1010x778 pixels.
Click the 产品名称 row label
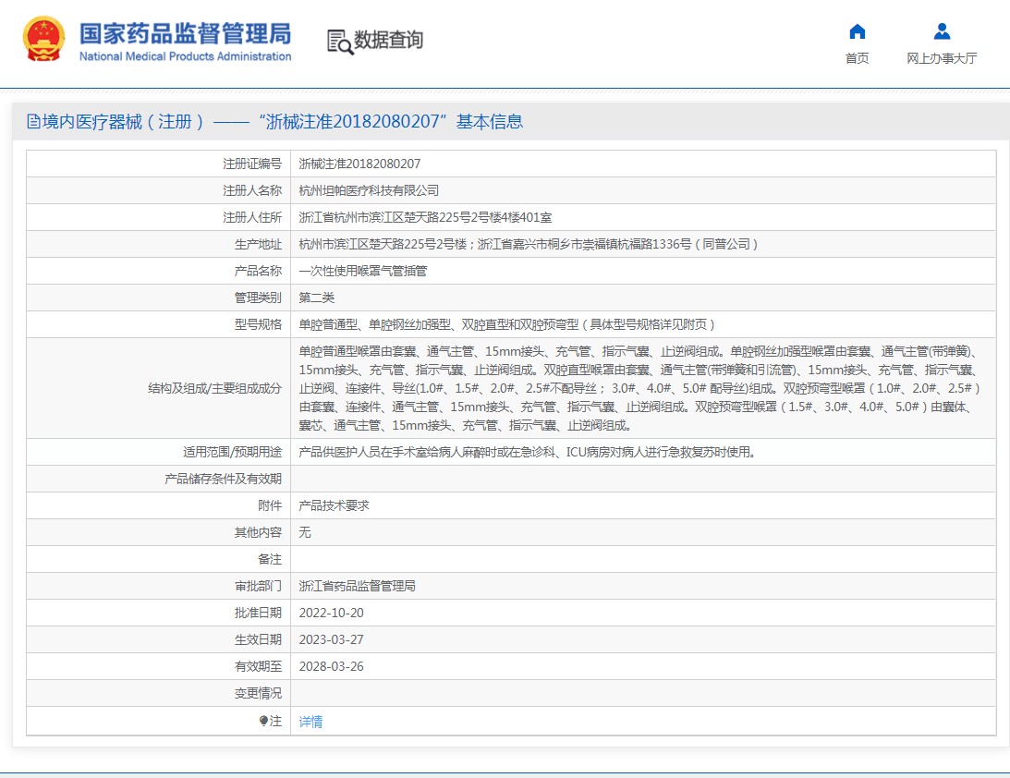259,271
